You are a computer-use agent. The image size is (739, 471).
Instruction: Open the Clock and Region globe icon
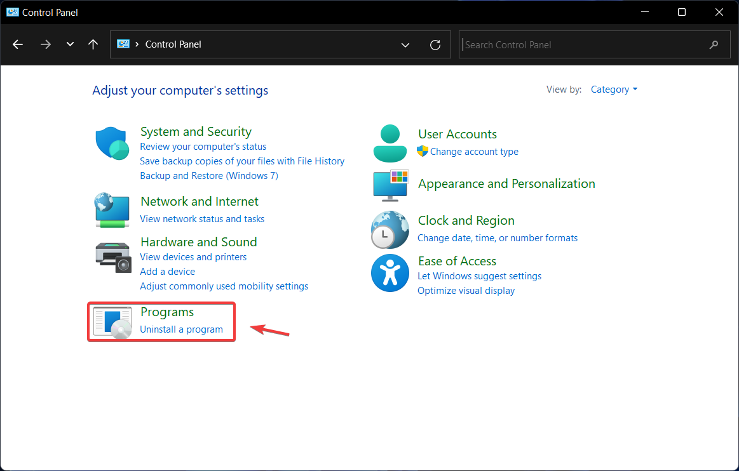click(390, 230)
